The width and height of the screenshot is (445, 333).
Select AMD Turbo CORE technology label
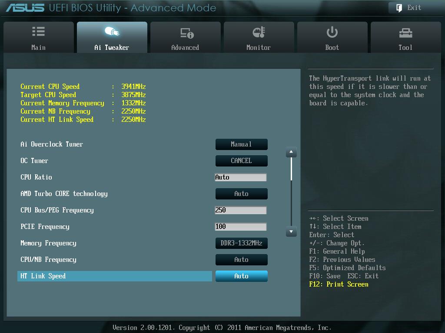[64, 194]
